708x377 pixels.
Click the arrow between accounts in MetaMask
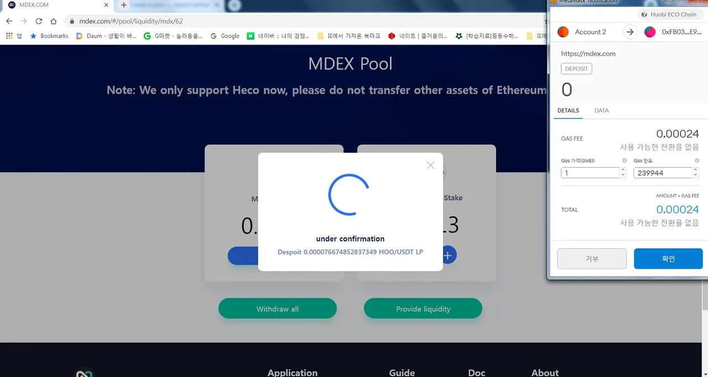630,32
